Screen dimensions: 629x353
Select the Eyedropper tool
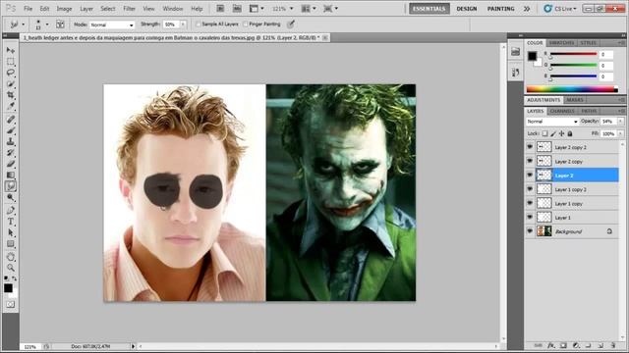tap(11, 107)
